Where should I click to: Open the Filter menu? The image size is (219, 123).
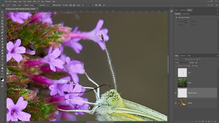[35, 1]
